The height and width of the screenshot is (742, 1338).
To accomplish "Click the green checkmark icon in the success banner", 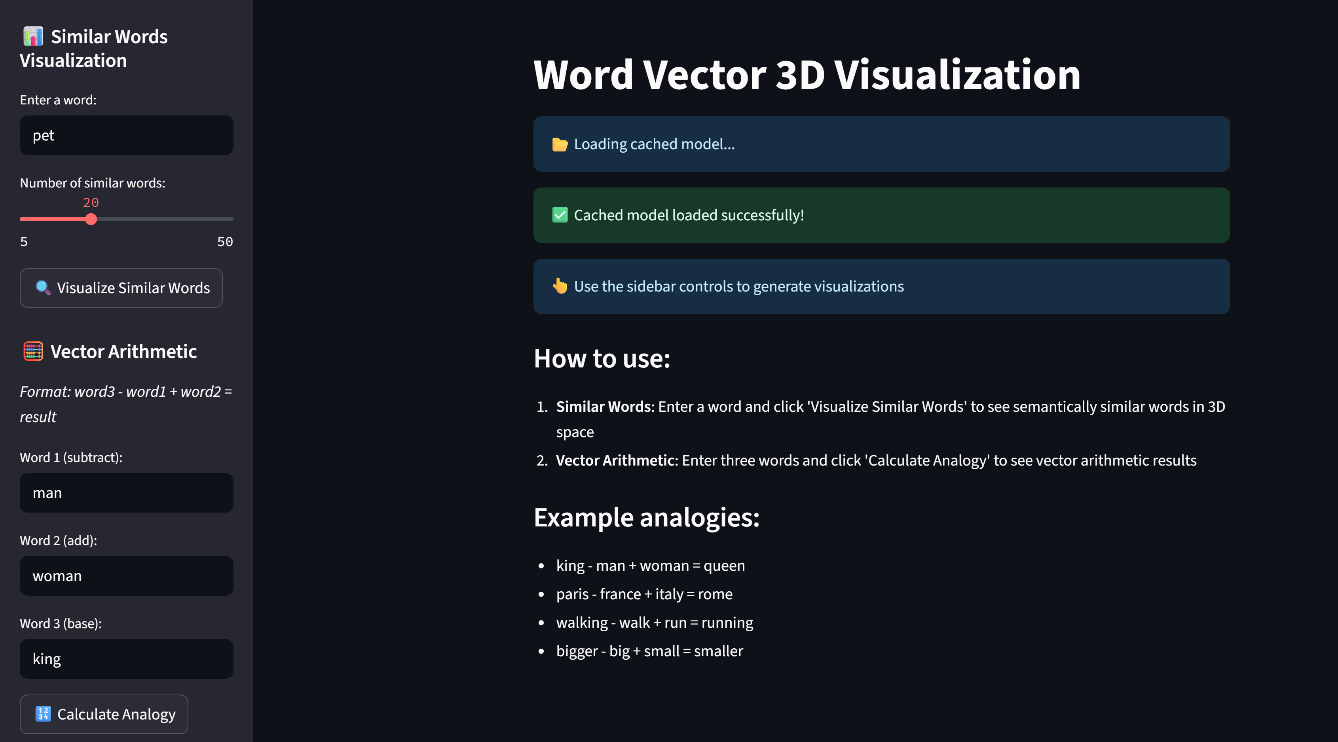I will tap(560, 215).
